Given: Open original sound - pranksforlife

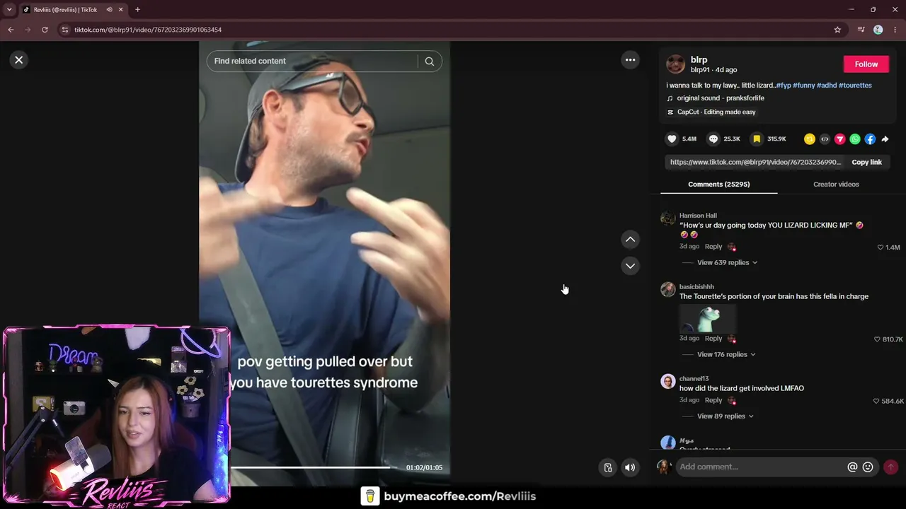Looking at the screenshot, I should tap(720, 98).
